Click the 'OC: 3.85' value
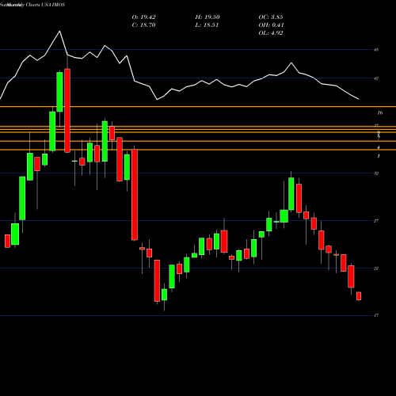Image resolution: width=396 pixels, height=396 pixels. click(271, 17)
